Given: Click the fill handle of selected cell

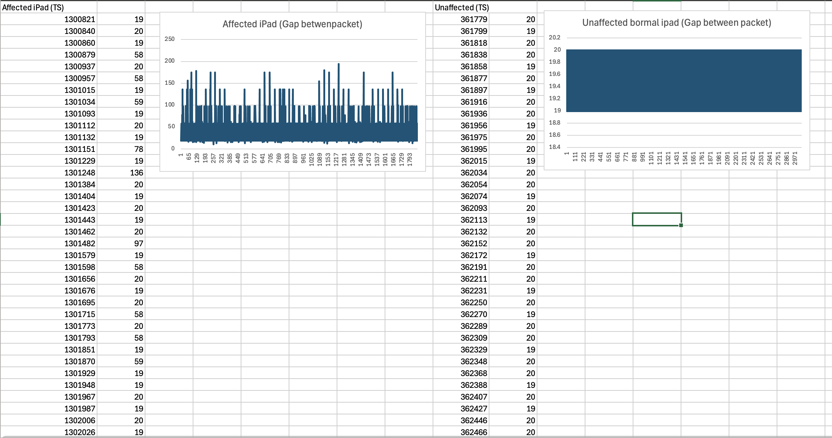Looking at the screenshot, I should click(x=681, y=225).
